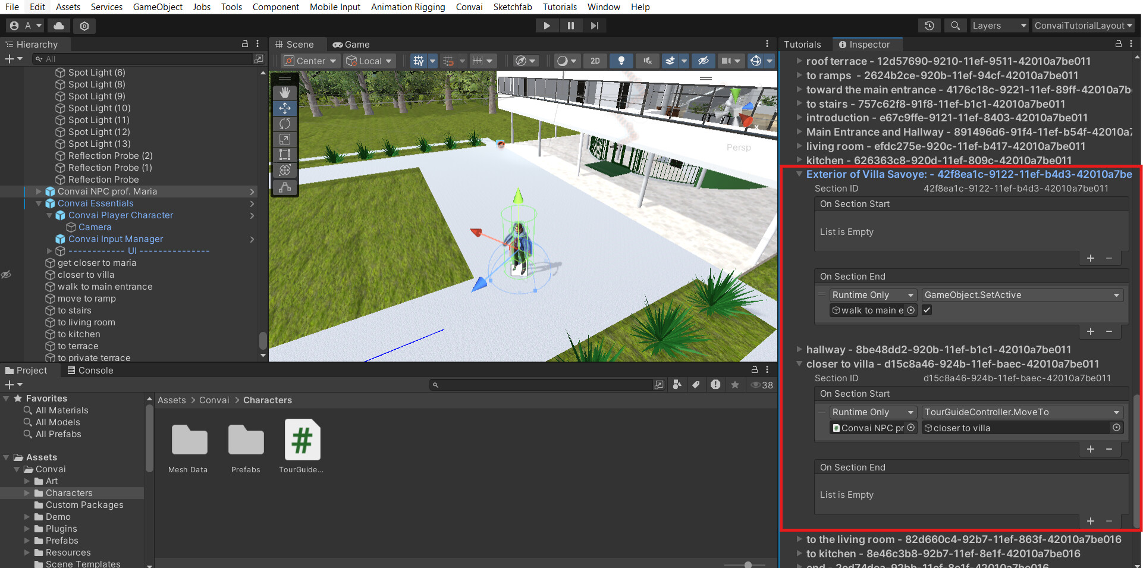Switch to the Tutorials tab
Viewport: 1143px width, 568px height.
tap(802, 45)
